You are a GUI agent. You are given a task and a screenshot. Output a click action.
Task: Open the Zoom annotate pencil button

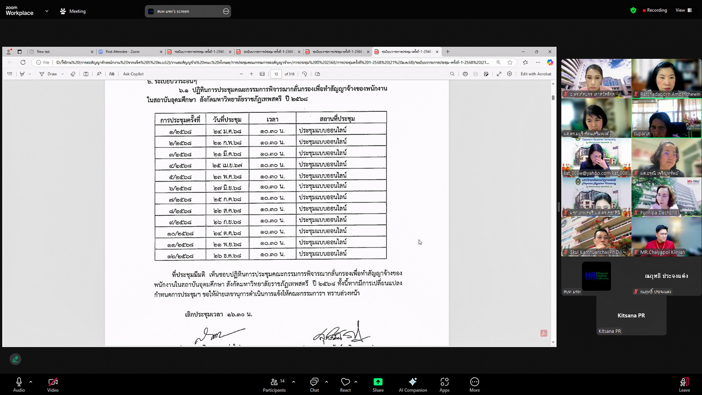click(15, 359)
